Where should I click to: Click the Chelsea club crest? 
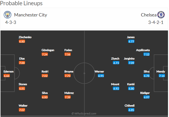(161, 15)
